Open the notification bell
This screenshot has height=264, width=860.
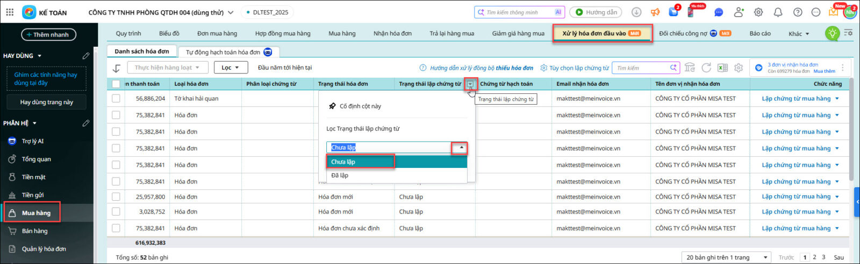778,12
